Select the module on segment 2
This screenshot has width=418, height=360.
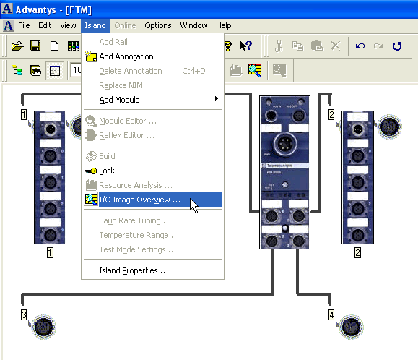[x=357, y=177]
